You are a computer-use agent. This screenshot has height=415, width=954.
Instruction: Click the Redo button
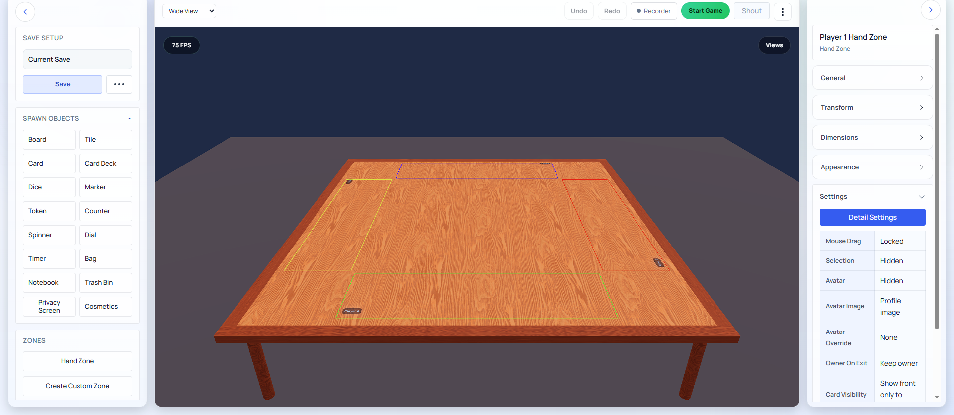click(612, 11)
